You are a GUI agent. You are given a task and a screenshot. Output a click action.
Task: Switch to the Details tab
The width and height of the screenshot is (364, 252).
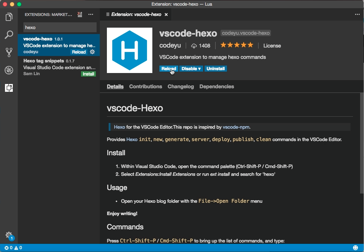[115, 86]
